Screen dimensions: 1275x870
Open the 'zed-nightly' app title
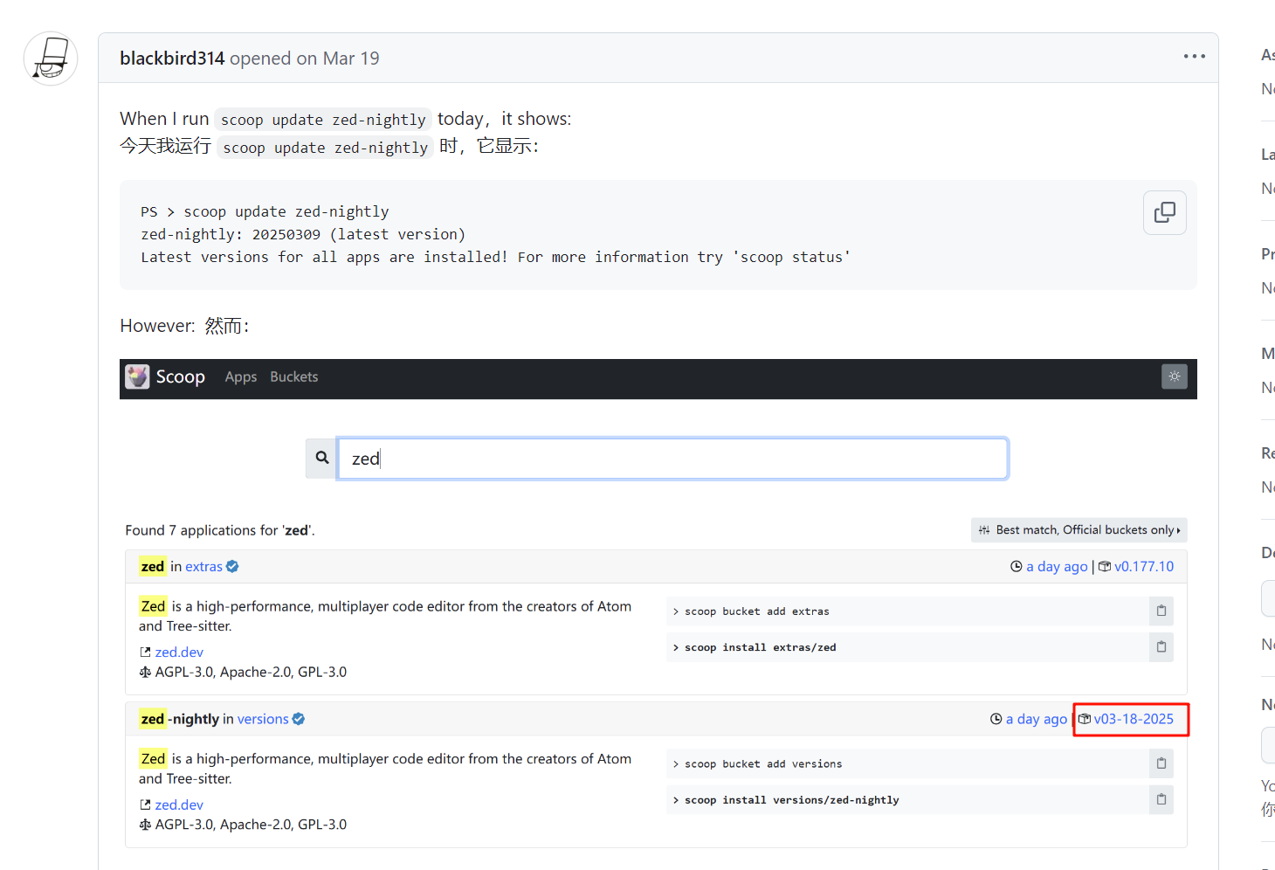click(x=179, y=719)
